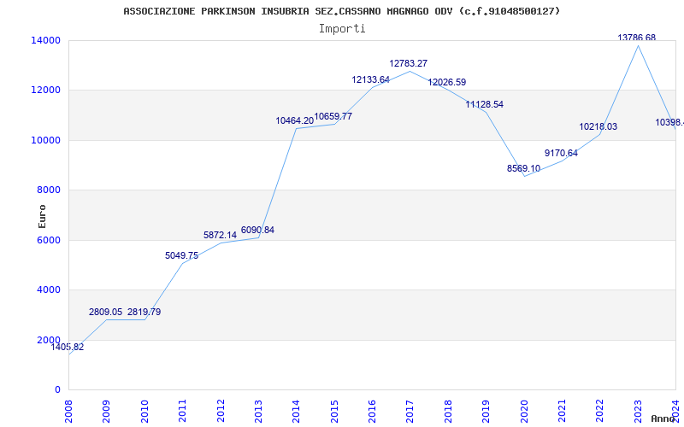Click the x-axis year 2013
The height and width of the screenshot is (427, 684).
click(x=258, y=411)
